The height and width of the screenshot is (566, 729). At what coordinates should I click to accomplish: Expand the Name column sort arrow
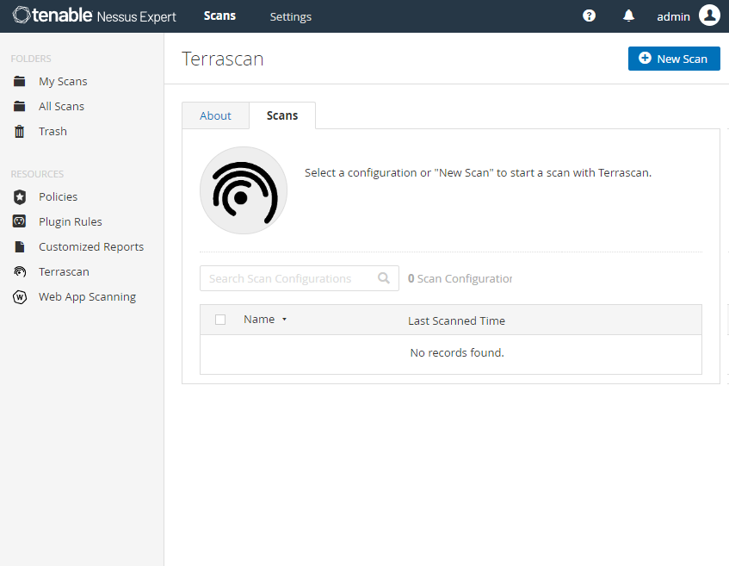click(x=284, y=320)
